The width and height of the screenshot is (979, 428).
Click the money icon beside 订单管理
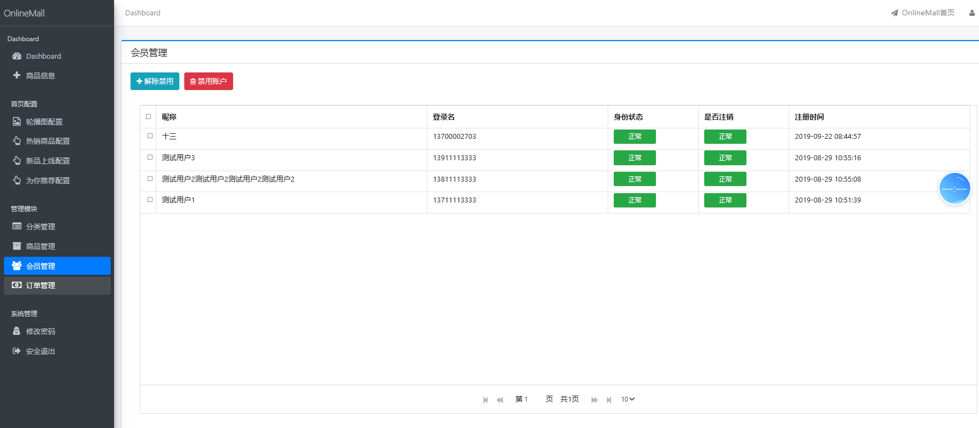17,285
